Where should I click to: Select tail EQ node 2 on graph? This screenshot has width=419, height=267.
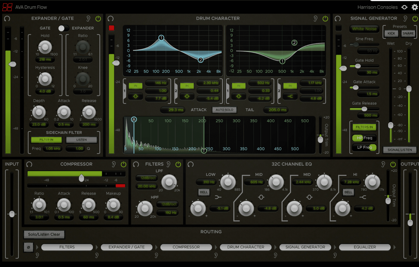coord(294,42)
